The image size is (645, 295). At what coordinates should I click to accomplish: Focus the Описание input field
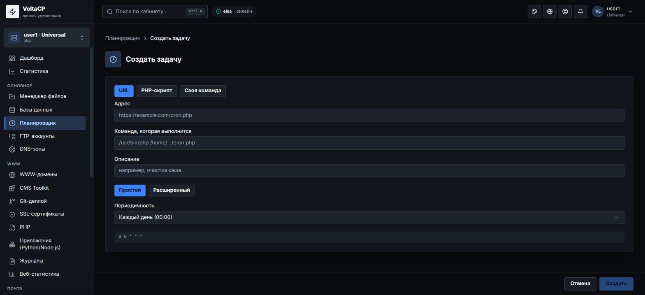click(x=369, y=170)
